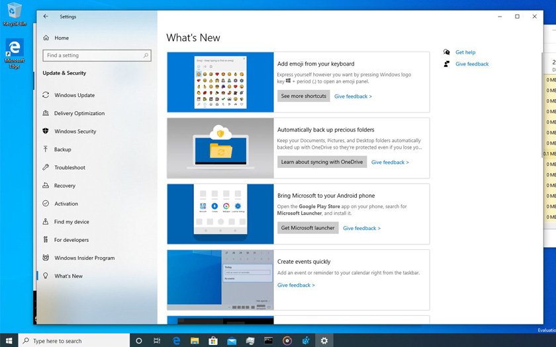The image size is (556, 347).
Task: Open Windows Update in sidebar
Action: (74, 95)
